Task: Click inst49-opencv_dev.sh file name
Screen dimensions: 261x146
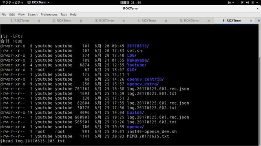Action: click(152, 131)
